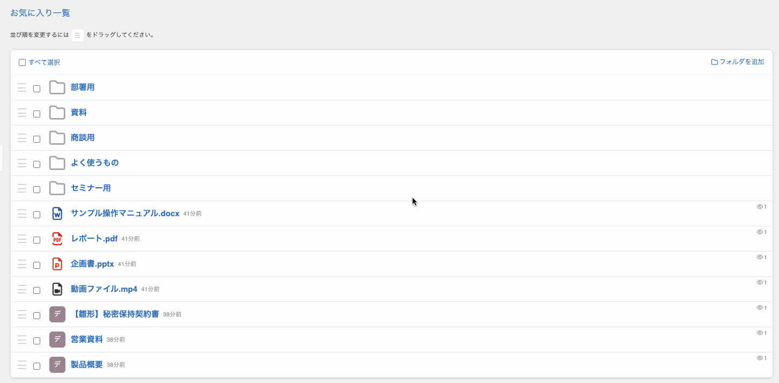Enable the checkbox next to 動画ファイル.mp4
This screenshot has height=383, width=779.
(x=37, y=290)
